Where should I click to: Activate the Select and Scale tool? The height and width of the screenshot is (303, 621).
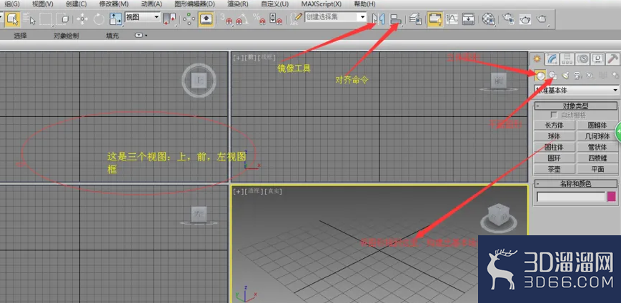[x=115, y=19]
